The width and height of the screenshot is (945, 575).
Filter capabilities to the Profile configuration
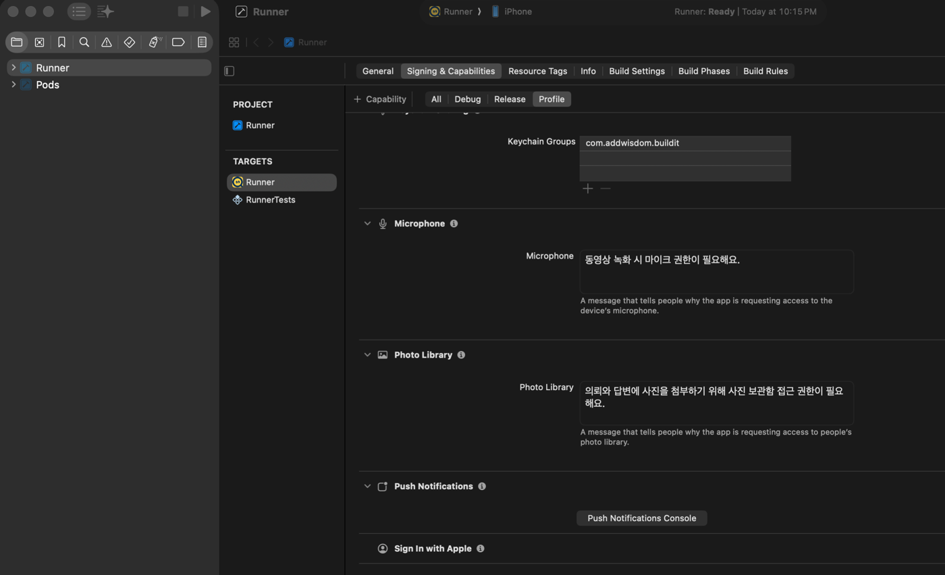[551, 99]
